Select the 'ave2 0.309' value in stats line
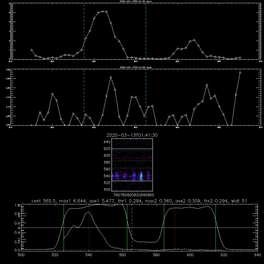 (x=188, y=201)
